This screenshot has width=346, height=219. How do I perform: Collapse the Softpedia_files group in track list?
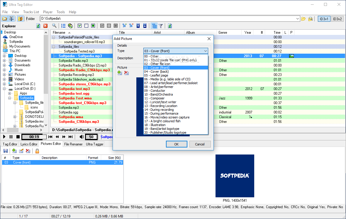pos(53,47)
